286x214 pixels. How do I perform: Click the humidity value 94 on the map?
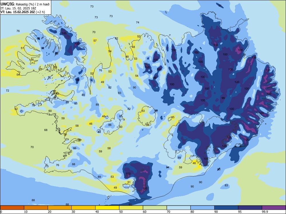point(168,167)
